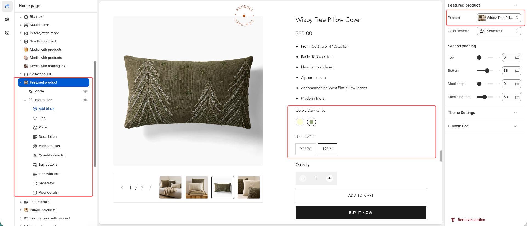Screen dimensions: 527x226
Task: Open the theme settings gear icon
Action: click(x=7, y=19)
